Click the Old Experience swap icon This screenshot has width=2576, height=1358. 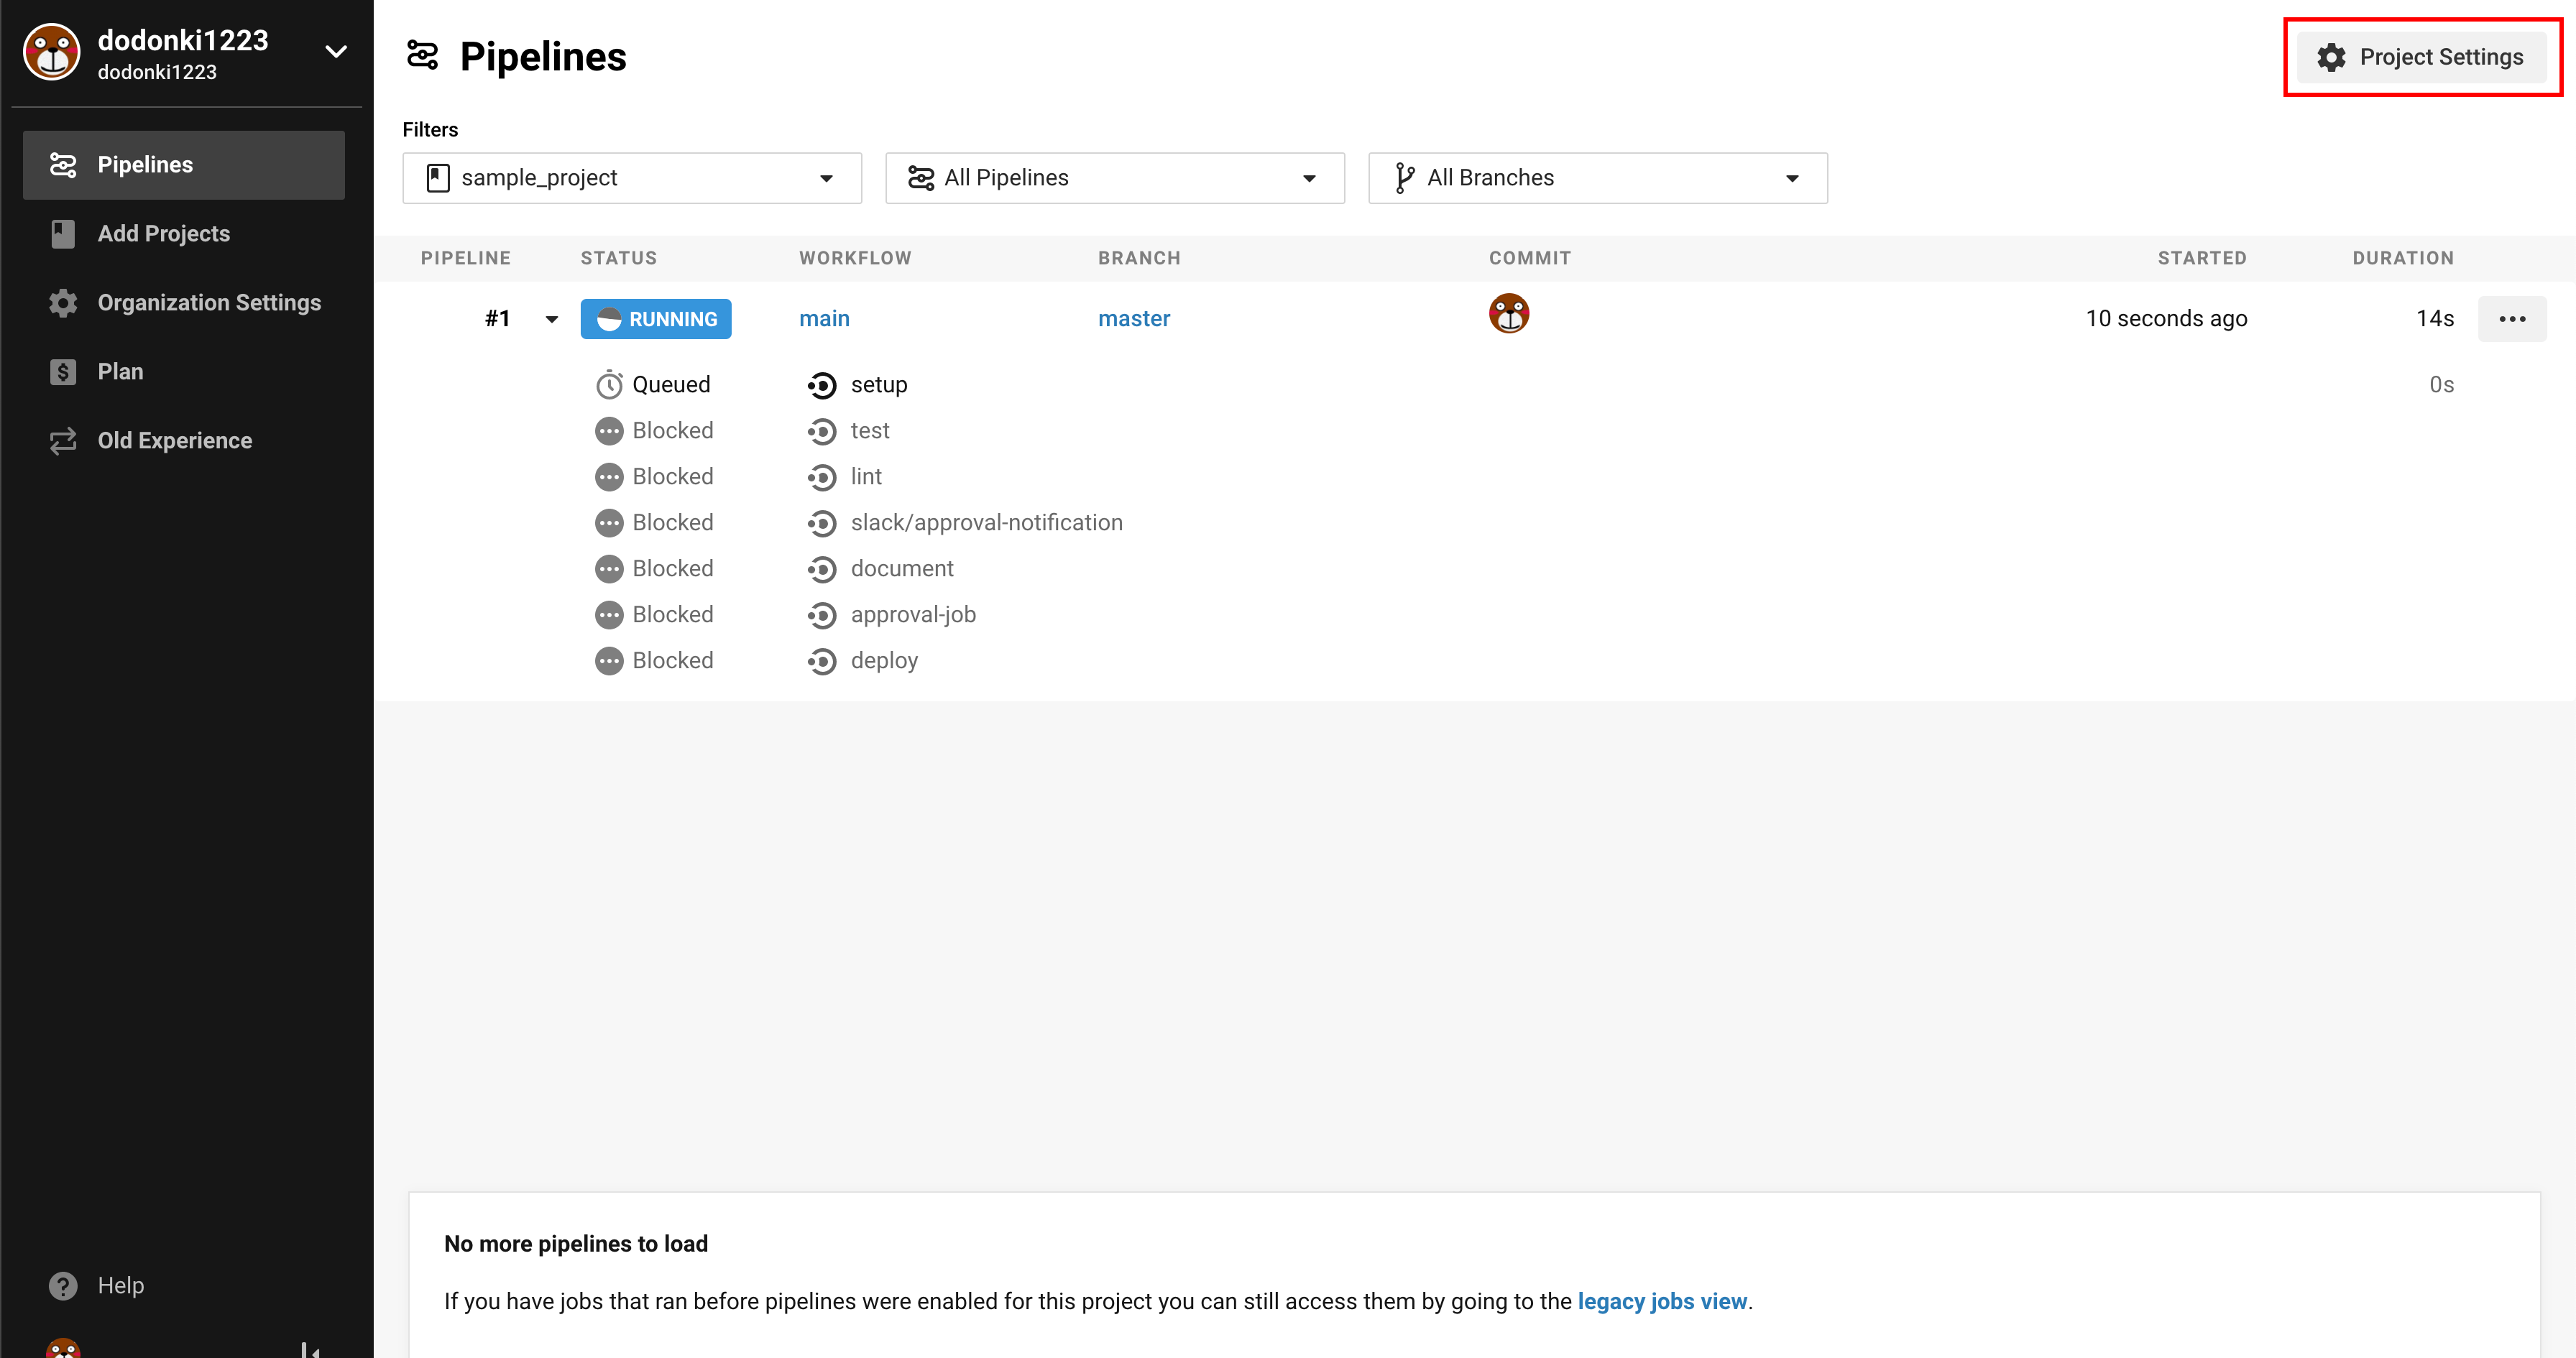[x=63, y=441]
